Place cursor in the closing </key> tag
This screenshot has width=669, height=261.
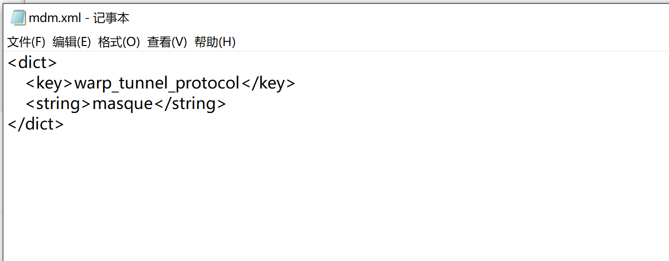point(268,83)
